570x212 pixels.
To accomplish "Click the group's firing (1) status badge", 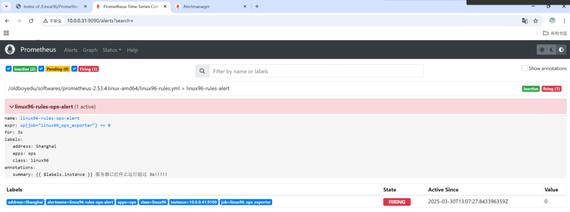I will tap(551, 89).
